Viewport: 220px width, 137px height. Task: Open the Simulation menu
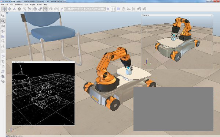point(19,5)
